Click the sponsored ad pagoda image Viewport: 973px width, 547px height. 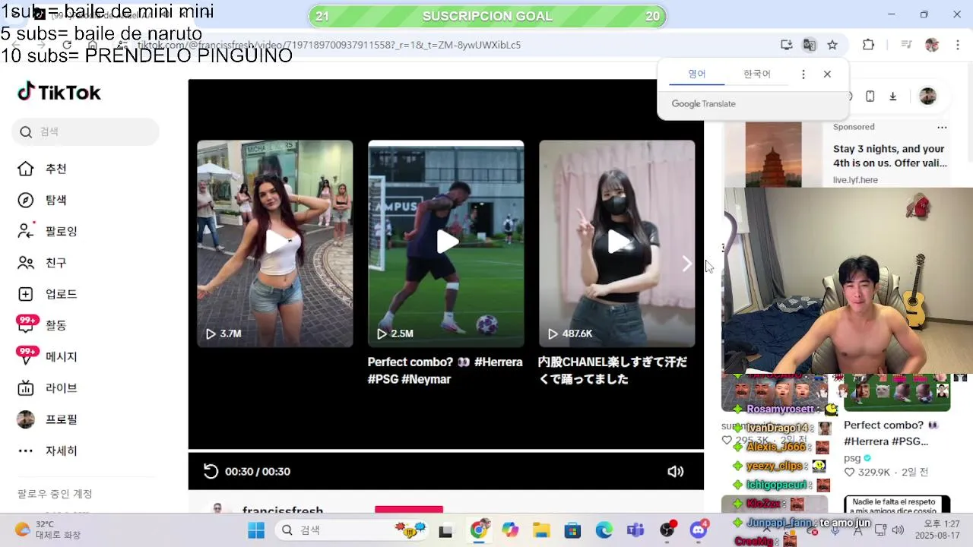(773, 155)
